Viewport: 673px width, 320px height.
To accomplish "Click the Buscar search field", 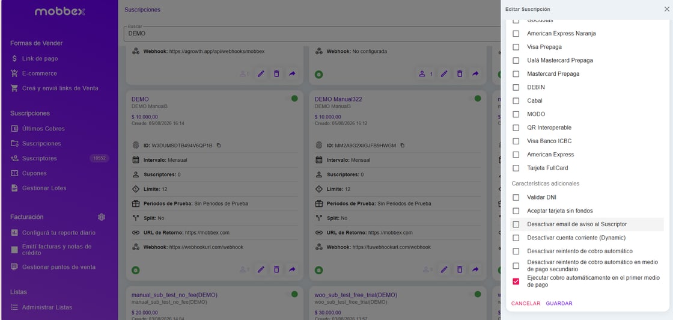I will [x=312, y=33].
